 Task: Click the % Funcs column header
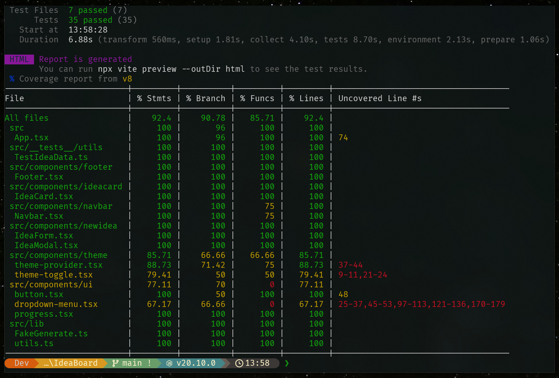click(257, 99)
